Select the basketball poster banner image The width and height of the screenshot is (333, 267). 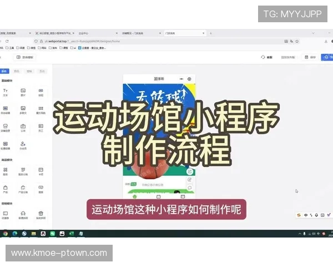coord(159,130)
